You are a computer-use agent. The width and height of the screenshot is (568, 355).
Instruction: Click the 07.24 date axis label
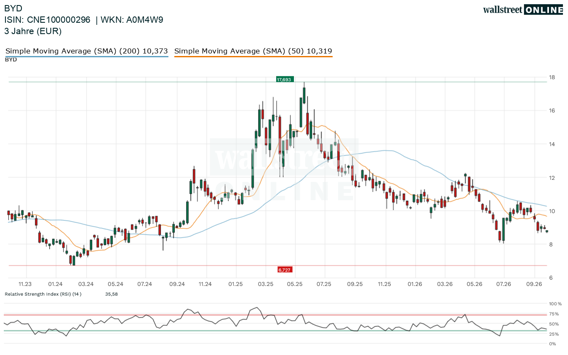[145, 284]
